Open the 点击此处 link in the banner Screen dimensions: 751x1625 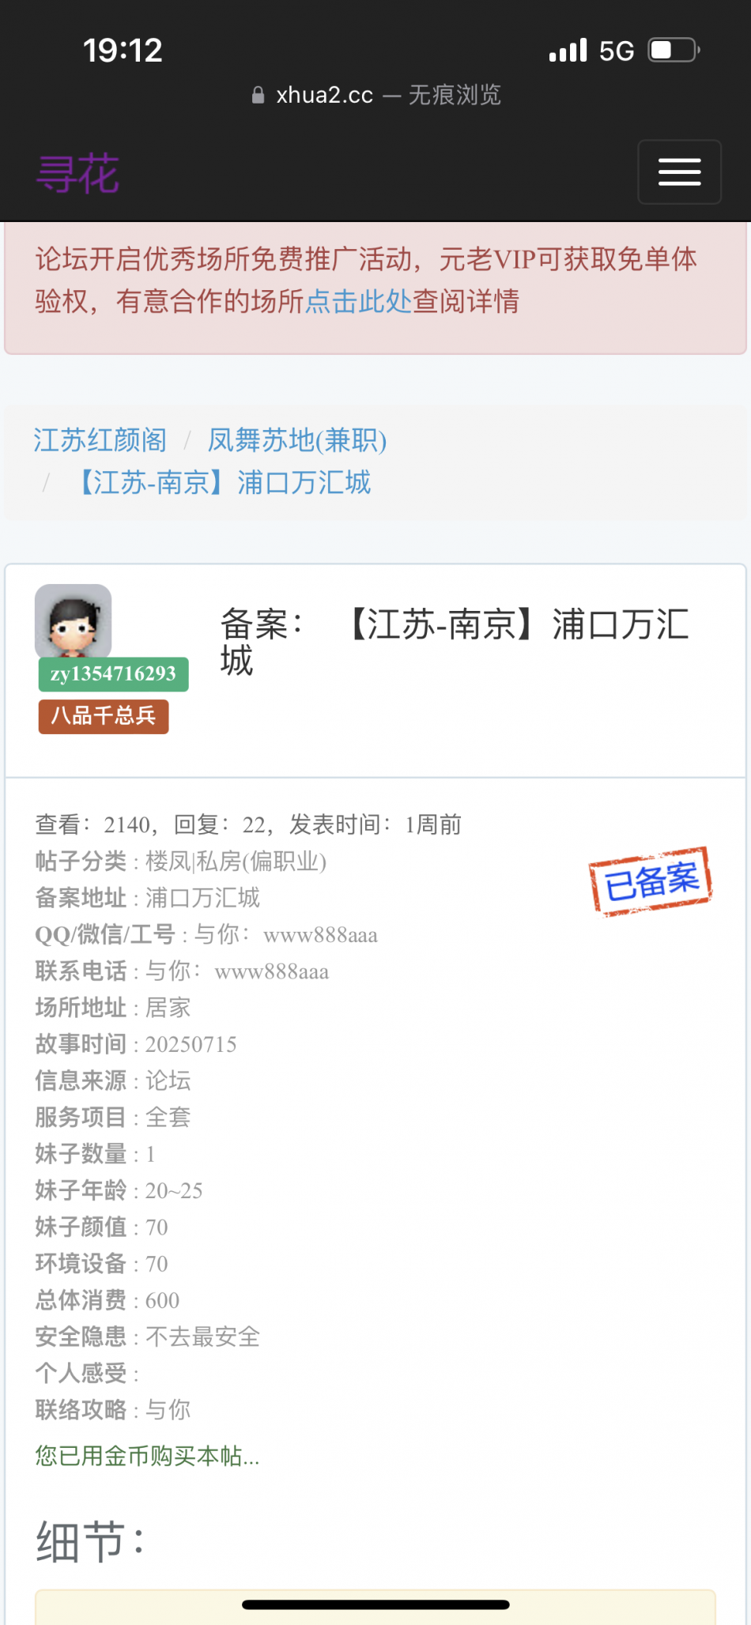point(358,301)
